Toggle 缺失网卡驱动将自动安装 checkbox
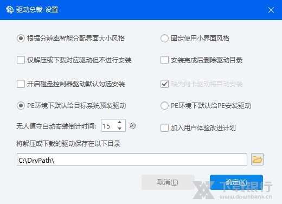 pyautogui.click(x=164, y=84)
